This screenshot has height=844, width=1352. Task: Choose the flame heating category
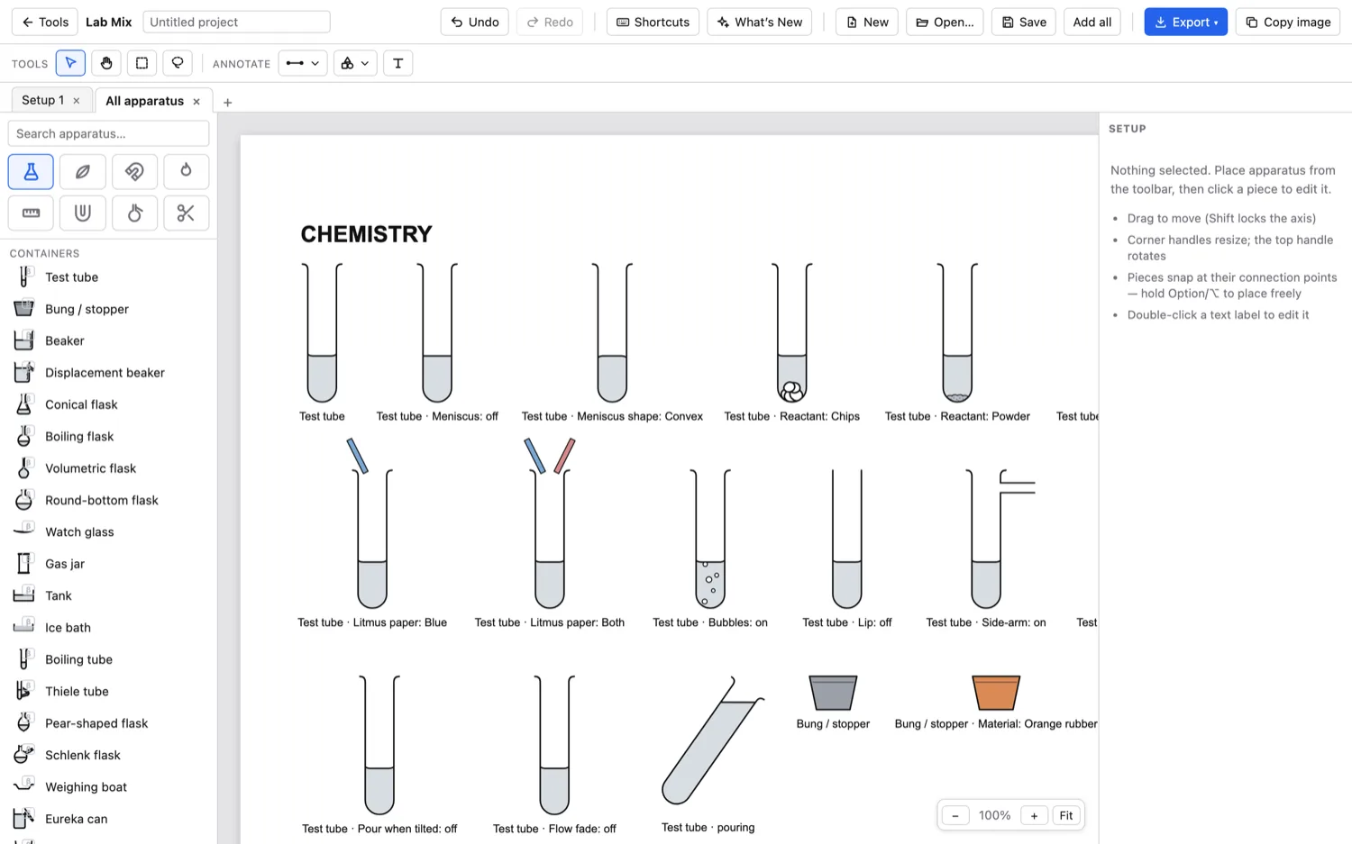click(187, 171)
